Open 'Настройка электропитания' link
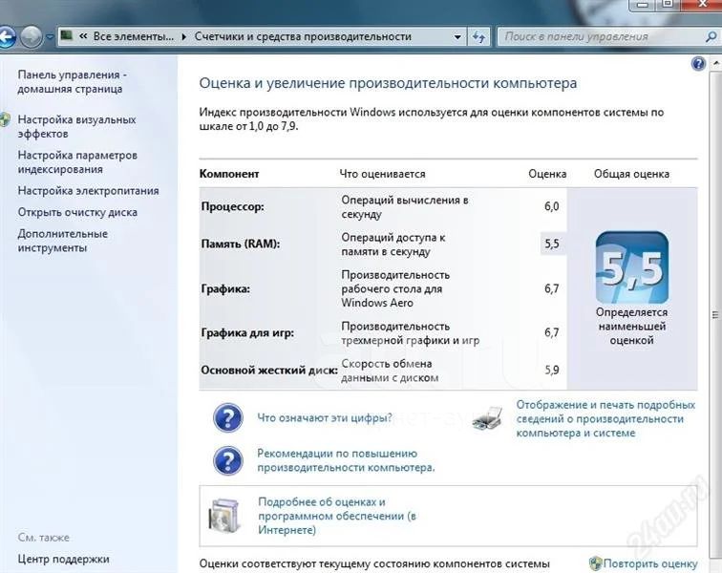The height and width of the screenshot is (573, 722). (89, 190)
